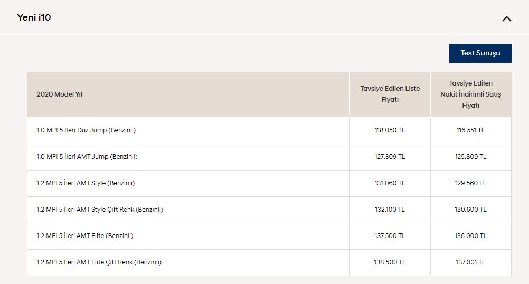
Task: Click the 137.500 TL list price
Action: click(x=390, y=236)
